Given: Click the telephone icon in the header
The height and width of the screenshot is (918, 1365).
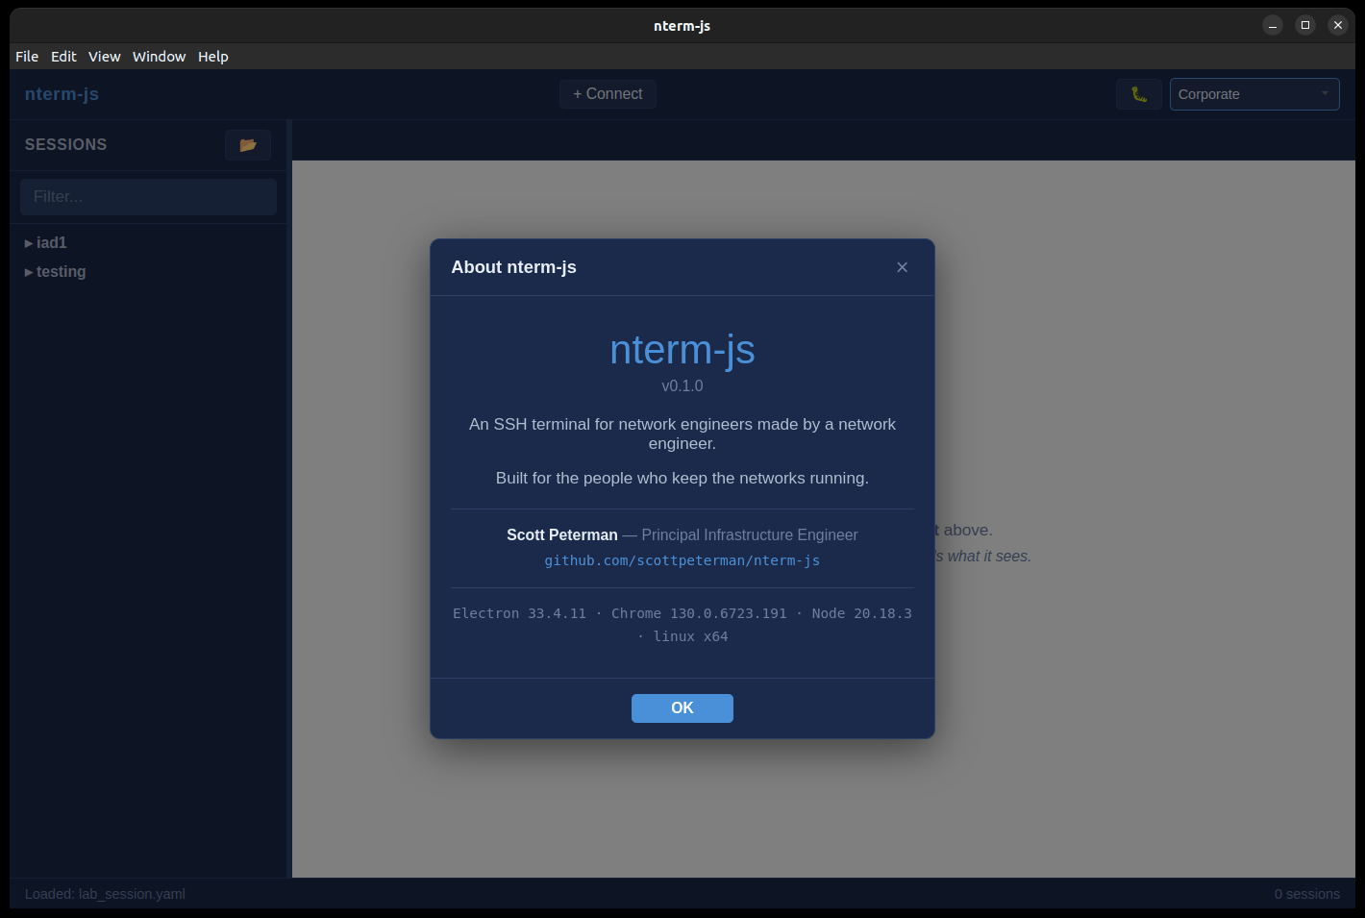Looking at the screenshot, I should click(x=1138, y=93).
